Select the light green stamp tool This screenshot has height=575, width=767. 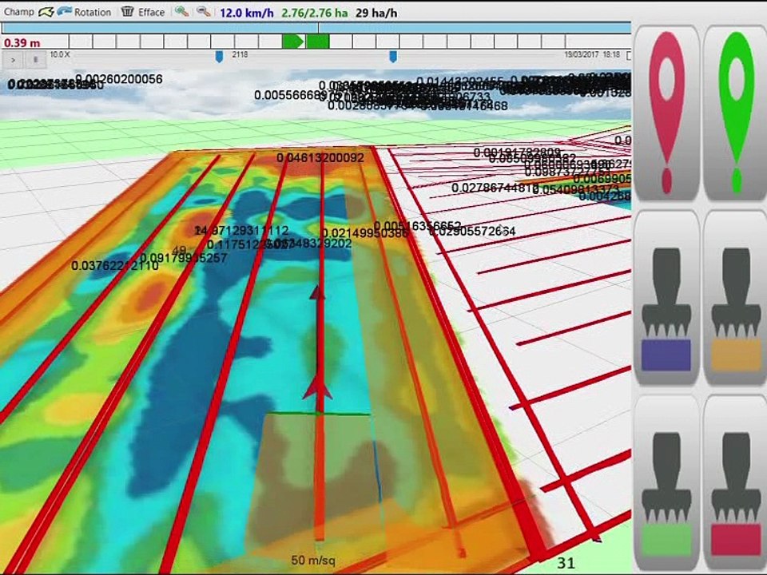pyautogui.click(x=666, y=482)
